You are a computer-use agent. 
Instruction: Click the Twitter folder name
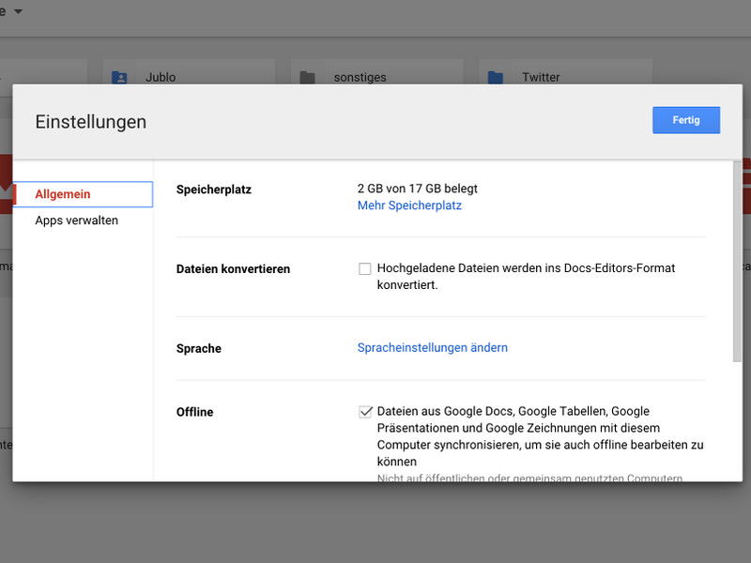pos(541,77)
